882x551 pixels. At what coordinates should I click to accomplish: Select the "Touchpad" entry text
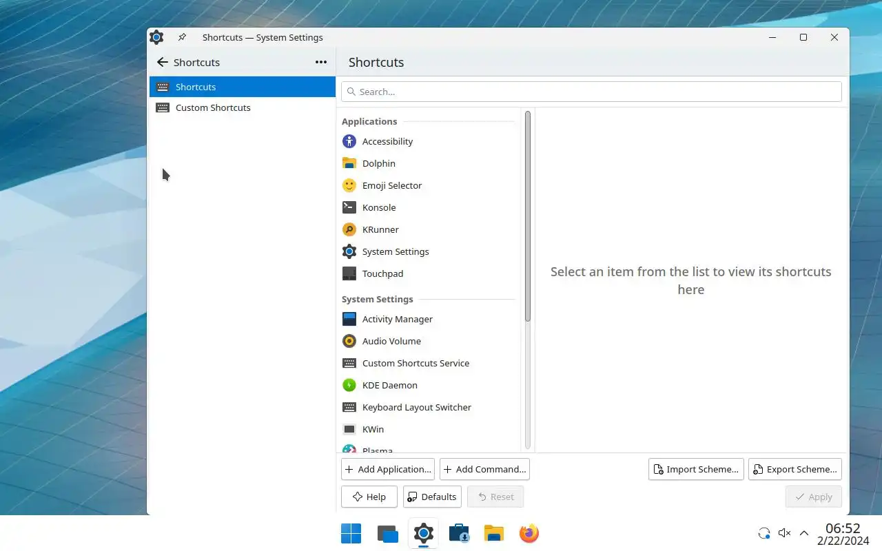[x=383, y=273]
